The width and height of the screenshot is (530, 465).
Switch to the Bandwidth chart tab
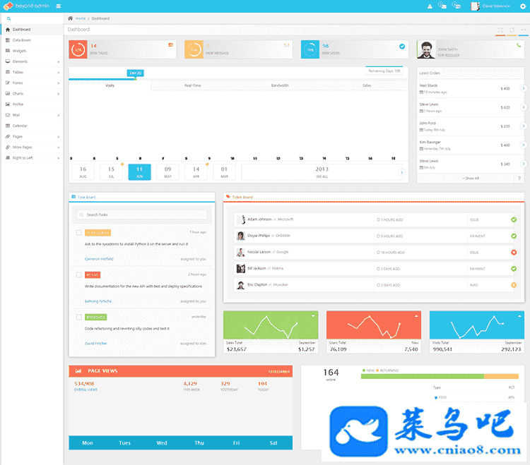point(280,85)
